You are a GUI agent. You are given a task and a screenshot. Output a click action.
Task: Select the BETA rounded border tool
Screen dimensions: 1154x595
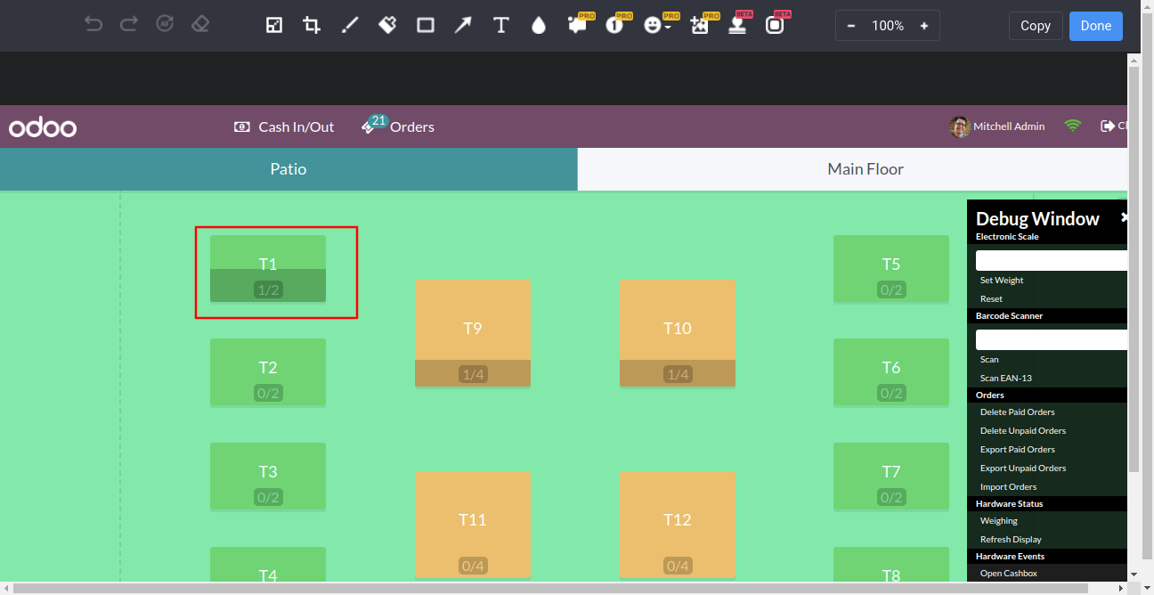776,24
